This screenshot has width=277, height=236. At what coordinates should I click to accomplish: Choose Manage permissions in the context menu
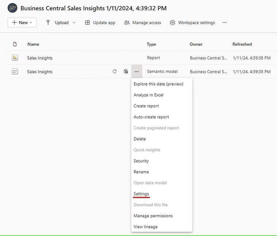(x=153, y=216)
